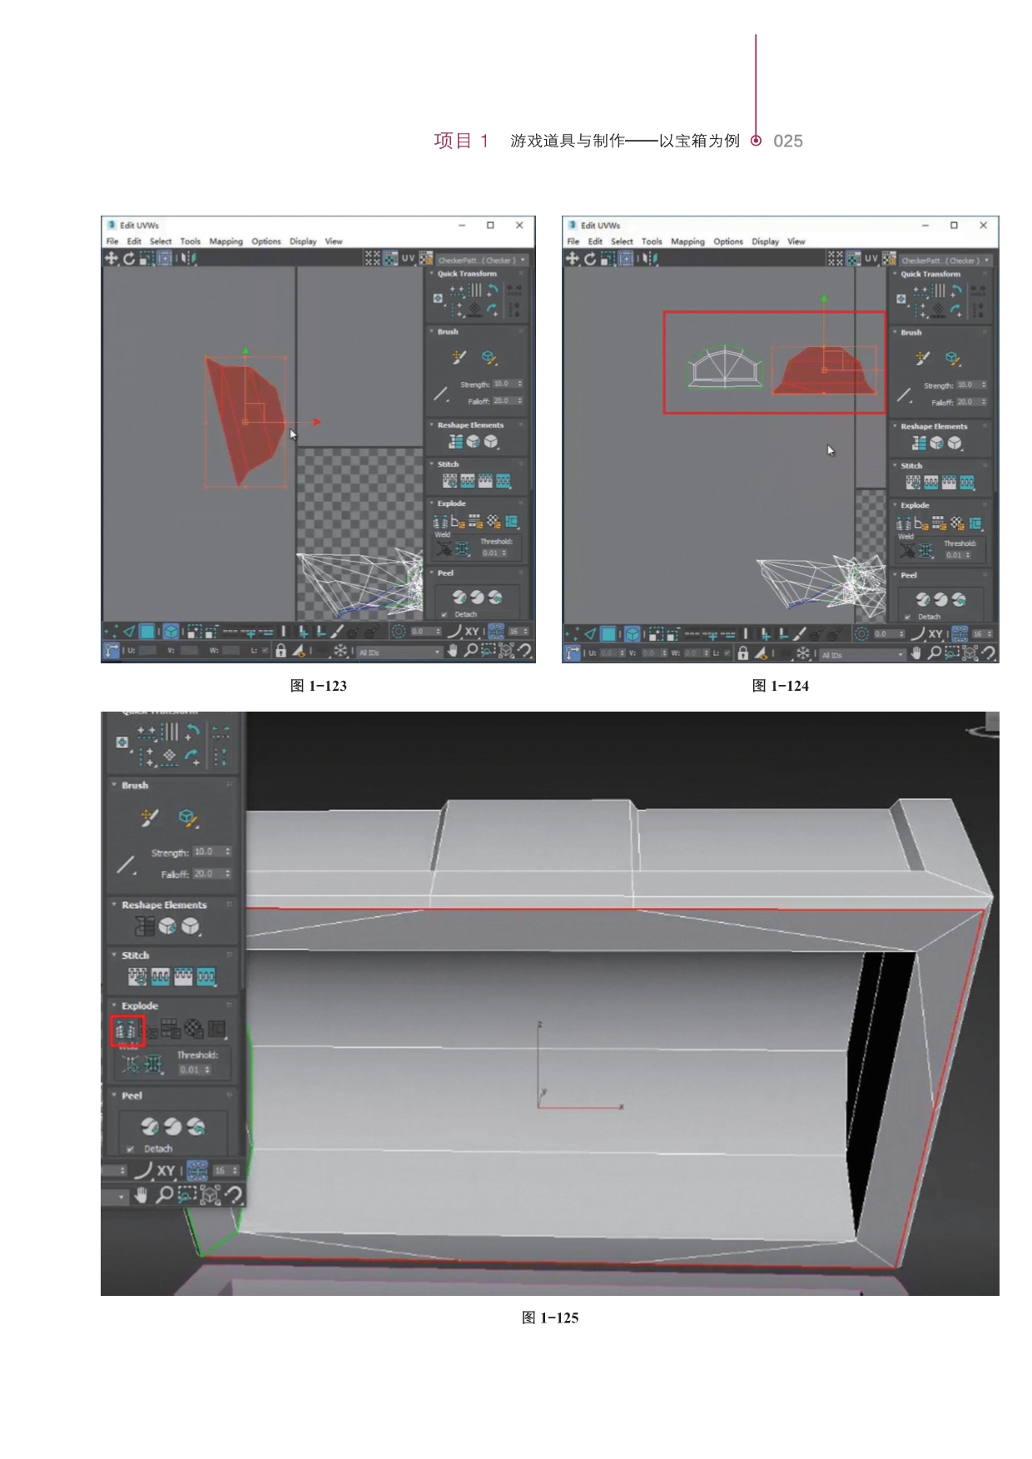Click the Pan hand icon in Figure 1-124
Screen dimensions: 1032x1459
915,653
